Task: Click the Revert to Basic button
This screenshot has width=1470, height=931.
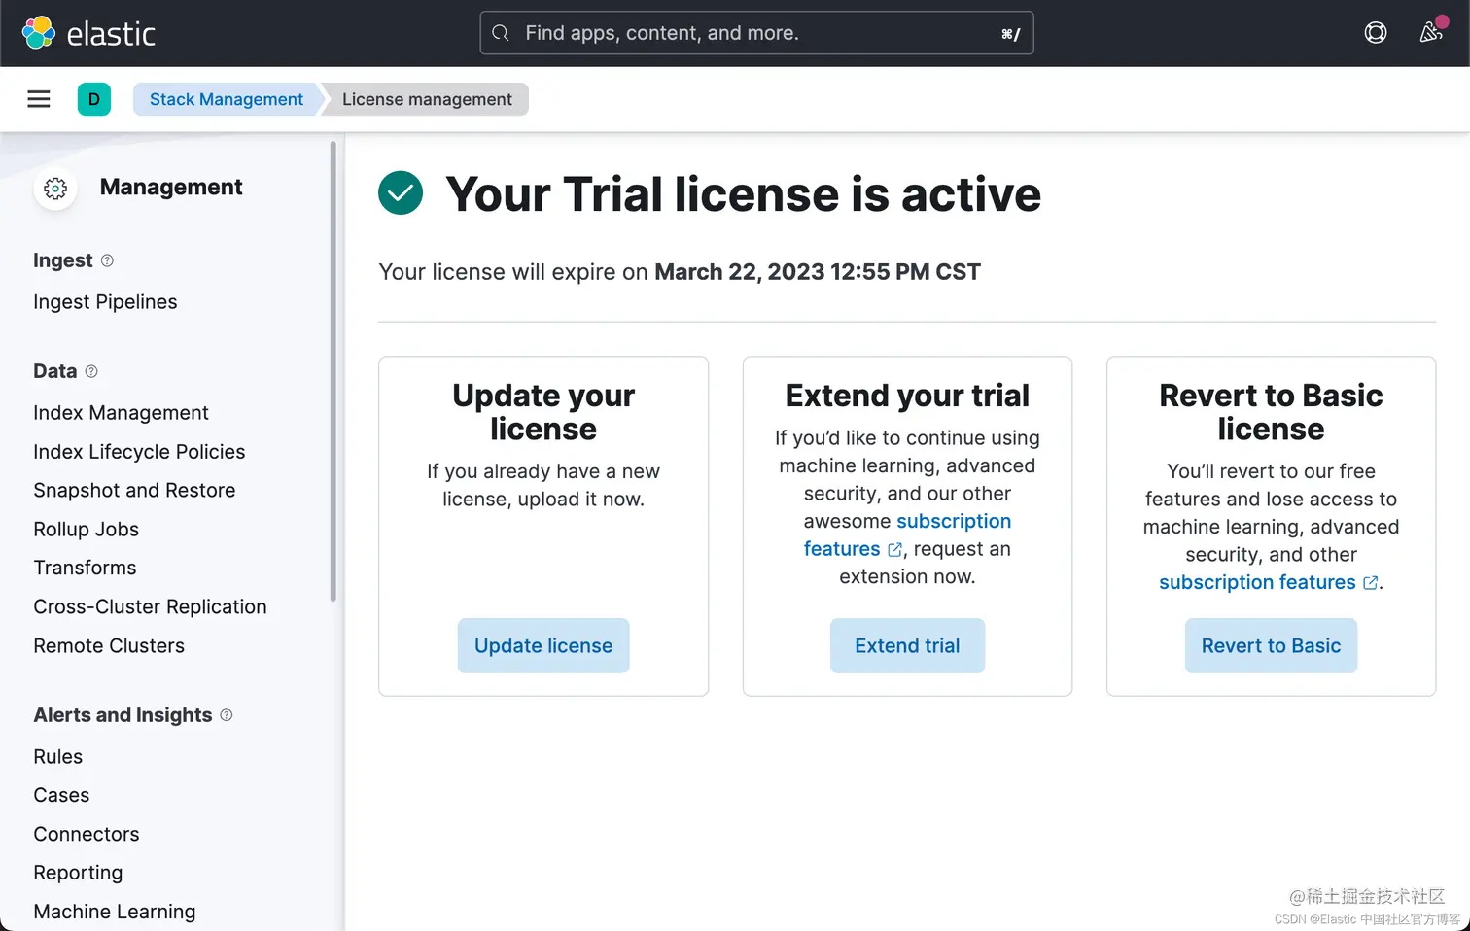Action: 1271,645
